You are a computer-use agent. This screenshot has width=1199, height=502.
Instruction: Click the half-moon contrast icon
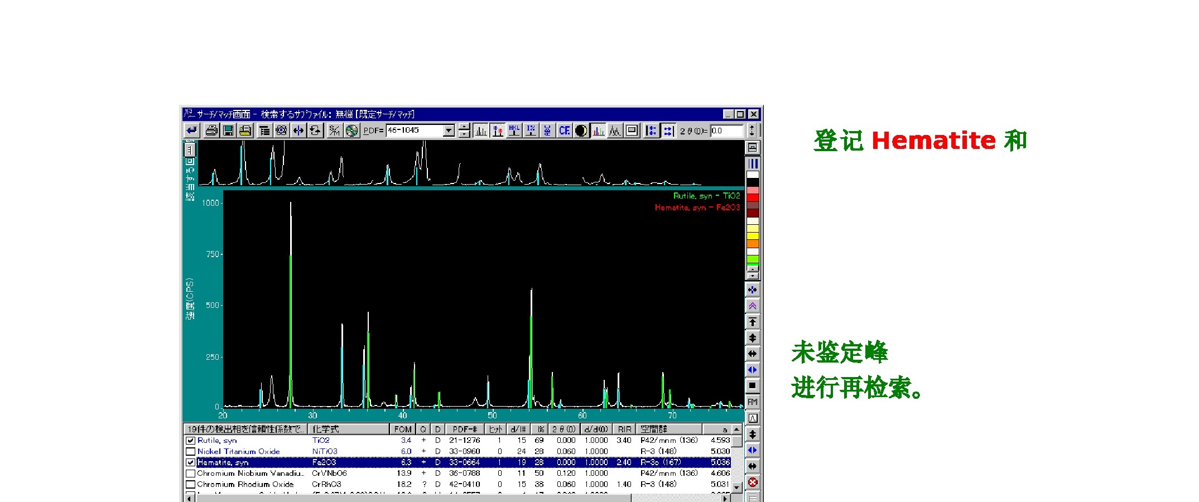(581, 131)
